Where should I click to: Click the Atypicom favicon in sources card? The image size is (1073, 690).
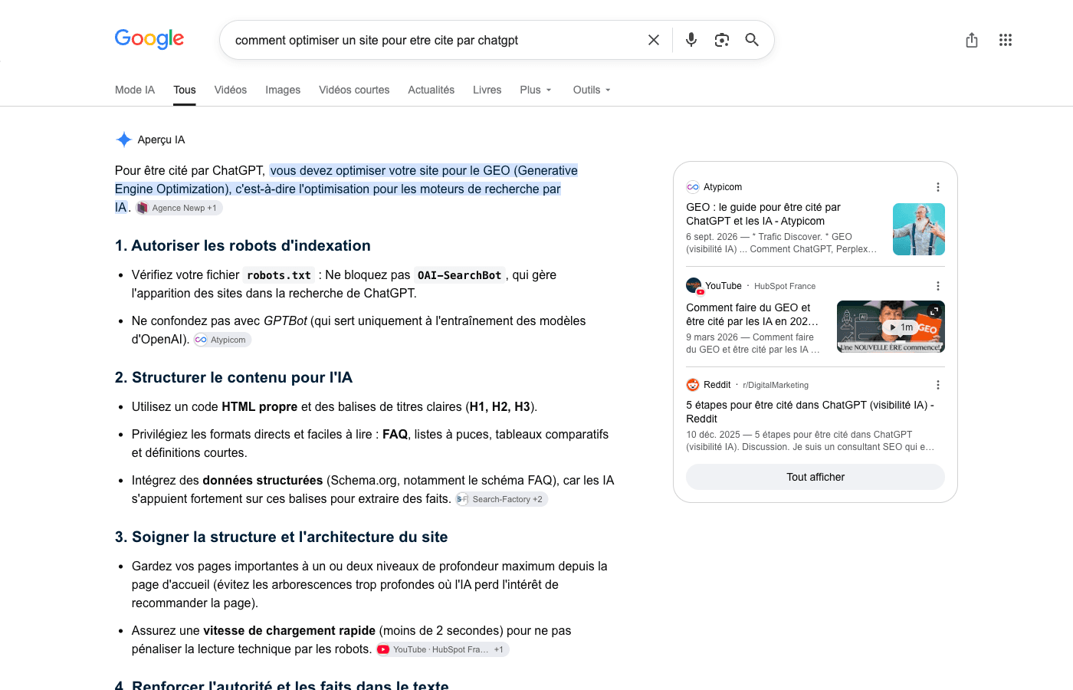point(693,187)
